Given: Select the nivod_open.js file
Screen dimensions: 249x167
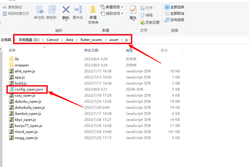Looking at the screenshot, I should click(x=26, y=132).
